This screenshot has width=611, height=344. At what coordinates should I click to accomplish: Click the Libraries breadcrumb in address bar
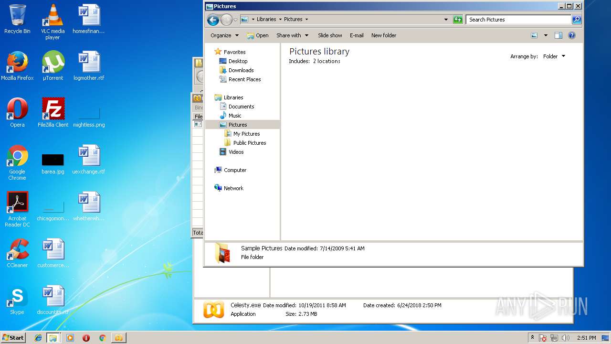[x=266, y=20]
